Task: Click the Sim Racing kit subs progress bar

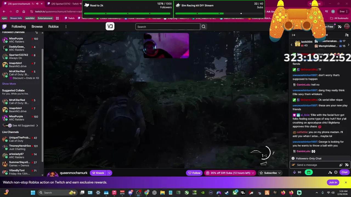Action: point(219,13)
